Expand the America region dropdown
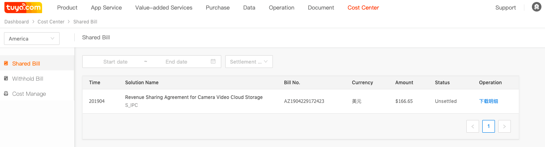Screen dimensions: 545x147 tap(31, 39)
